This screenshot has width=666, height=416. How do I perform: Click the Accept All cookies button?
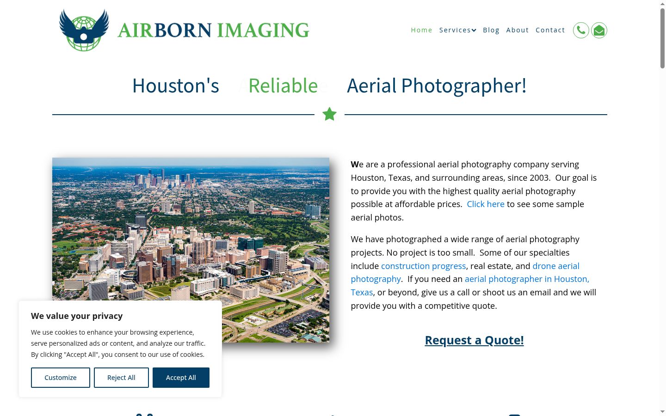click(181, 378)
